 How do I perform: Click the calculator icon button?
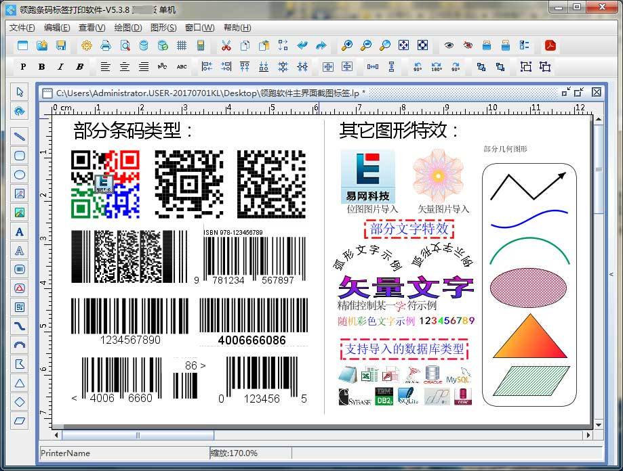pyautogui.click(x=201, y=45)
